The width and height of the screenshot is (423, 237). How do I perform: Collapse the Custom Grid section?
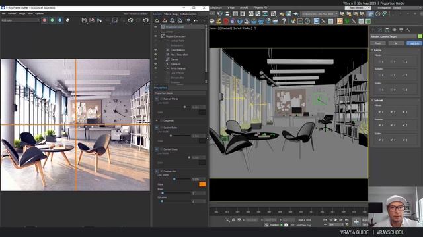click(157, 171)
